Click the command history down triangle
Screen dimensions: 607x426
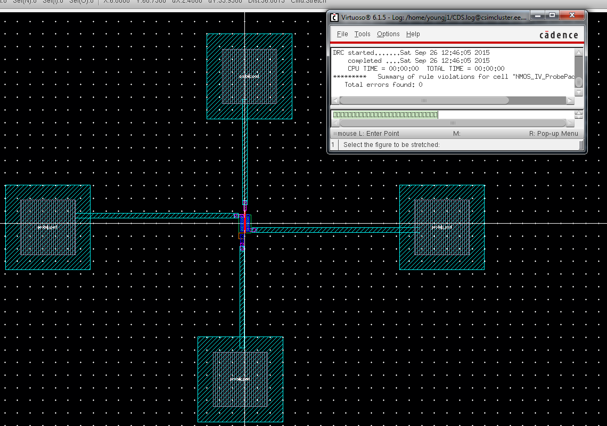pyautogui.click(x=578, y=116)
